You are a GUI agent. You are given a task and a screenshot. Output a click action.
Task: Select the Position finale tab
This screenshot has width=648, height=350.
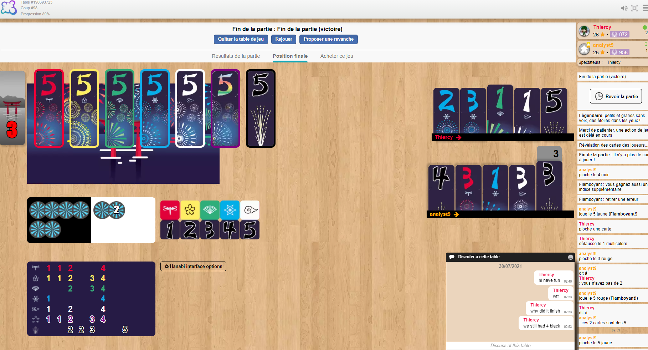point(290,56)
